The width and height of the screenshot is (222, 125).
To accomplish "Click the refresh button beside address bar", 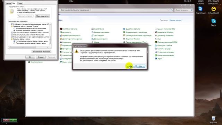I will point(172,10).
